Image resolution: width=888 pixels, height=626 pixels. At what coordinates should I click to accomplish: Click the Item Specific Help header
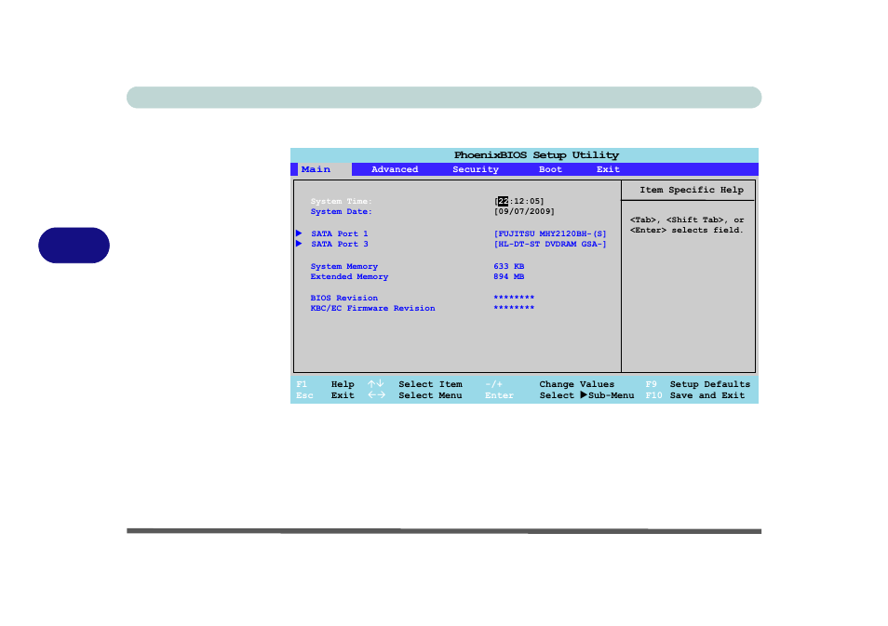tap(692, 190)
